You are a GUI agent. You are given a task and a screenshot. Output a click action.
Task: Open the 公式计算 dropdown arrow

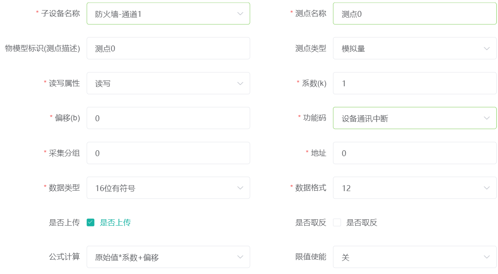tap(240, 257)
